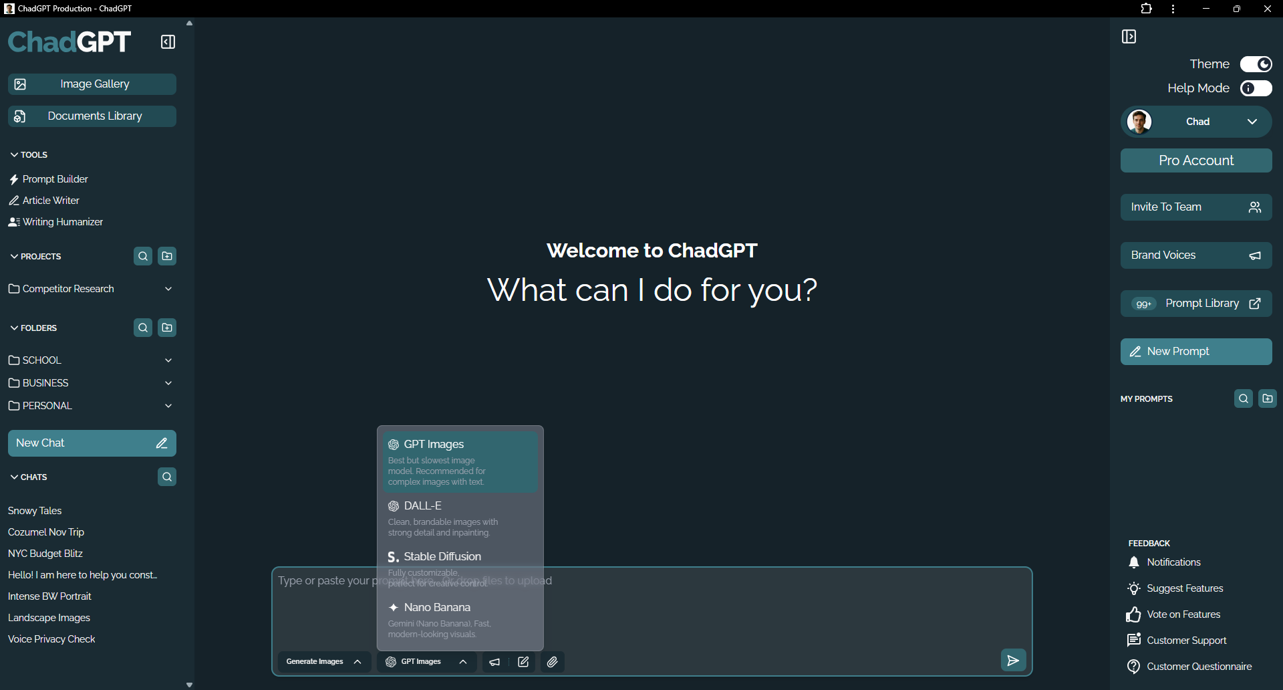Screen dimensions: 1283x690
Task: Collapse the TOOLS section
Action: [x=14, y=154]
